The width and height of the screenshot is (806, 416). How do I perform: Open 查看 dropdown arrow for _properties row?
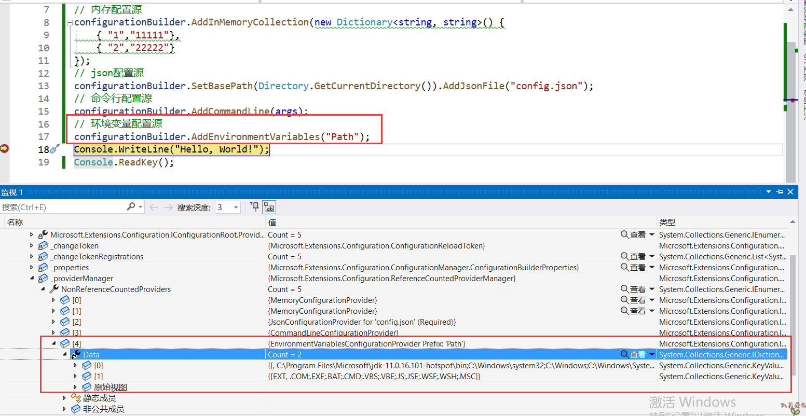(x=652, y=268)
